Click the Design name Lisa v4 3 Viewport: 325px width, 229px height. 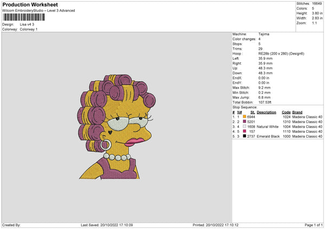tap(27, 24)
